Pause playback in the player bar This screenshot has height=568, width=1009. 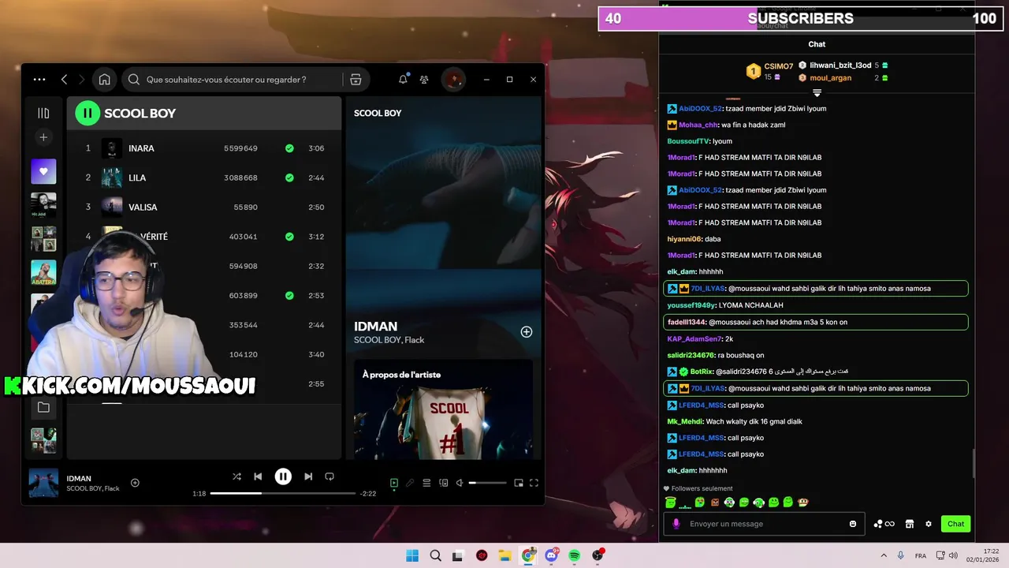tap(283, 476)
